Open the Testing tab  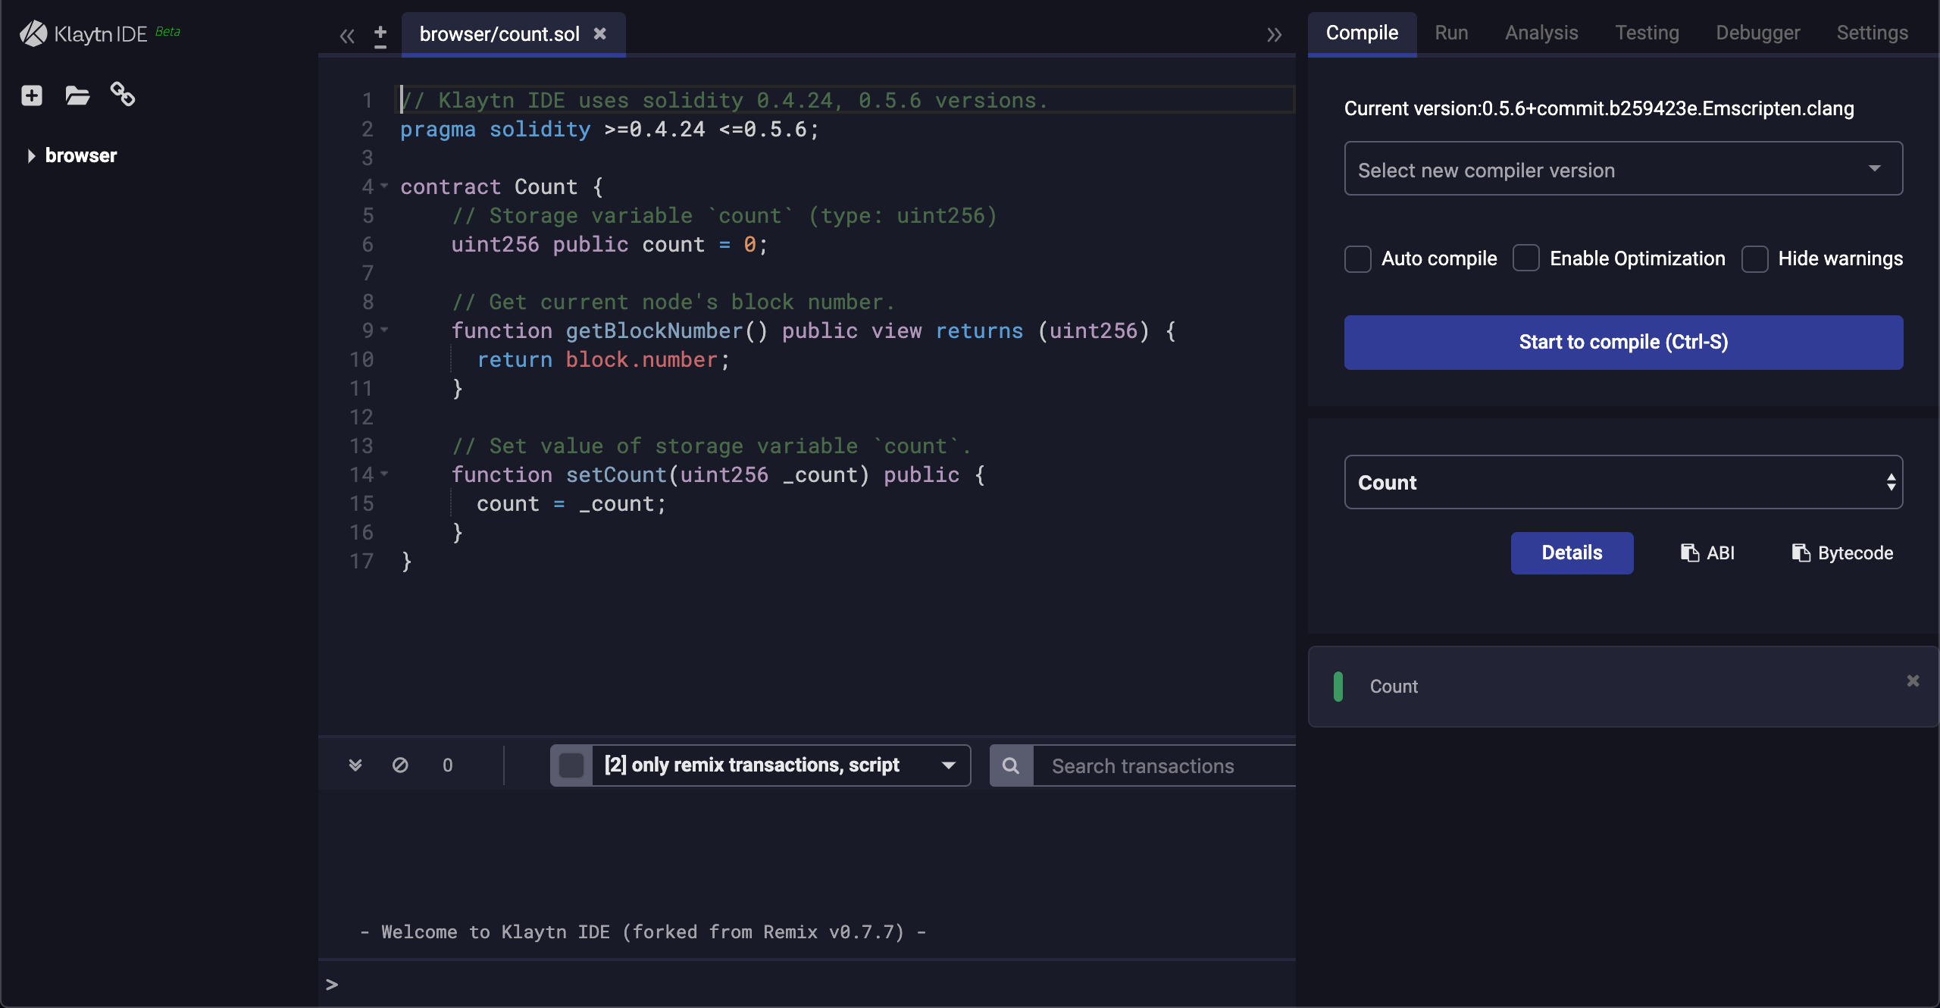coord(1647,33)
